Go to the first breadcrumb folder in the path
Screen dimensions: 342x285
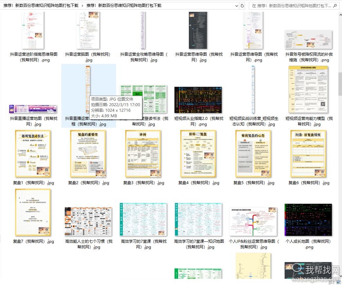41,6
